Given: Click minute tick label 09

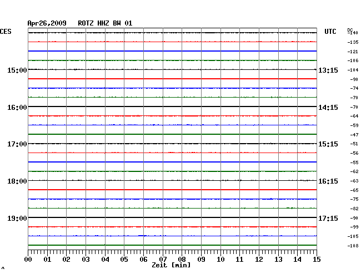Looking at the screenshot, I should pyautogui.click(x=201, y=260).
